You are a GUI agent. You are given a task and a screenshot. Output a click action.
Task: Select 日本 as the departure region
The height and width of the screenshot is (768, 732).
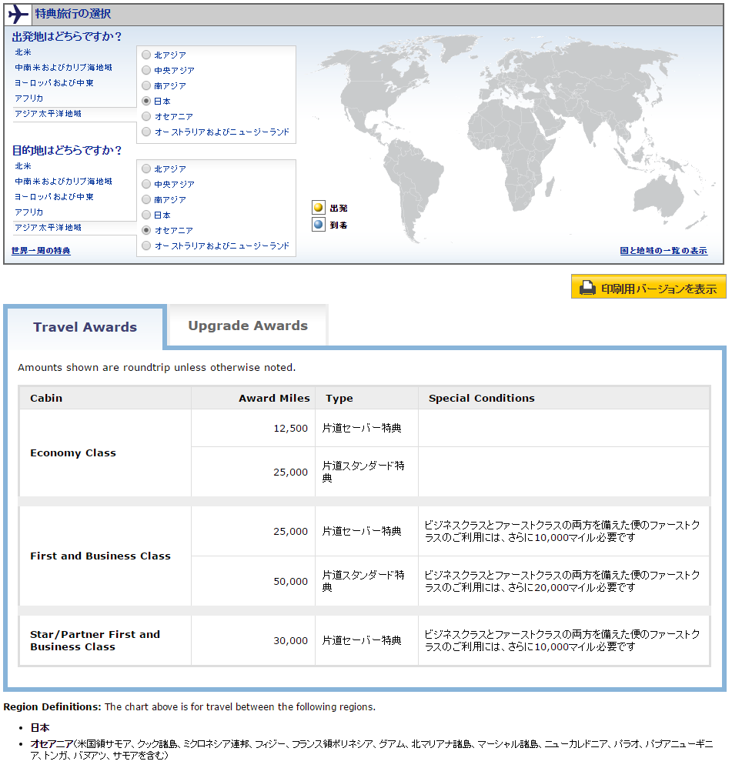tap(146, 101)
